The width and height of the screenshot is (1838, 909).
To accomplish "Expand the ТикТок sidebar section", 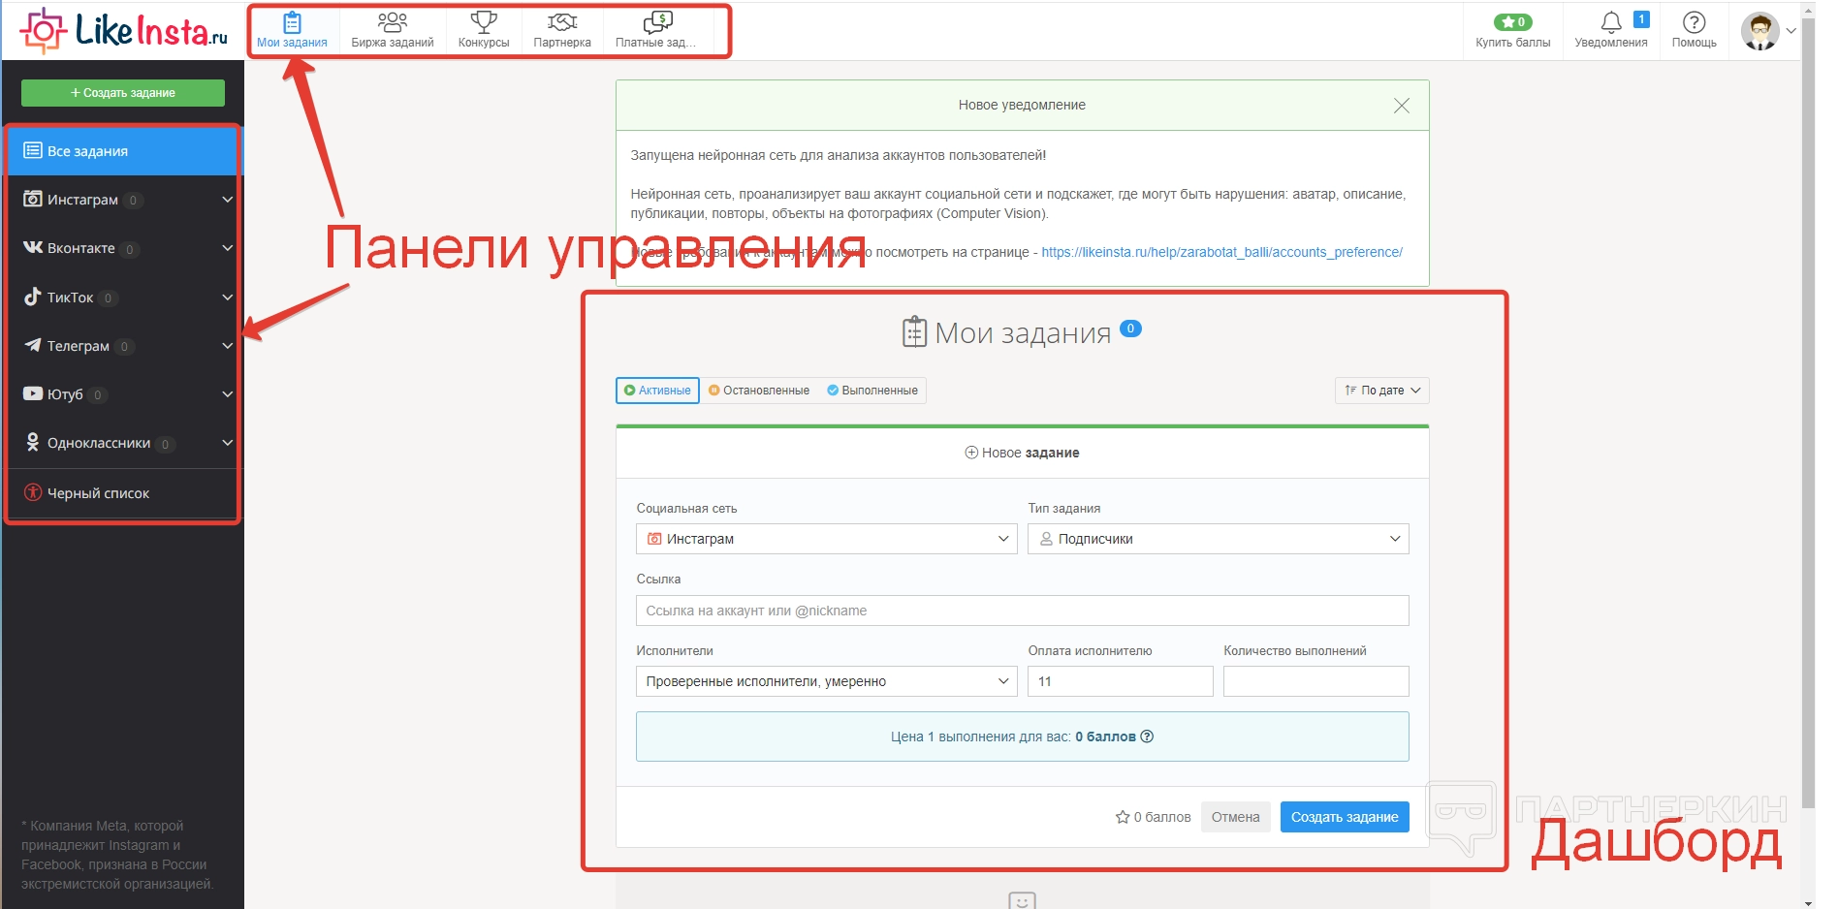I will pyautogui.click(x=227, y=298).
